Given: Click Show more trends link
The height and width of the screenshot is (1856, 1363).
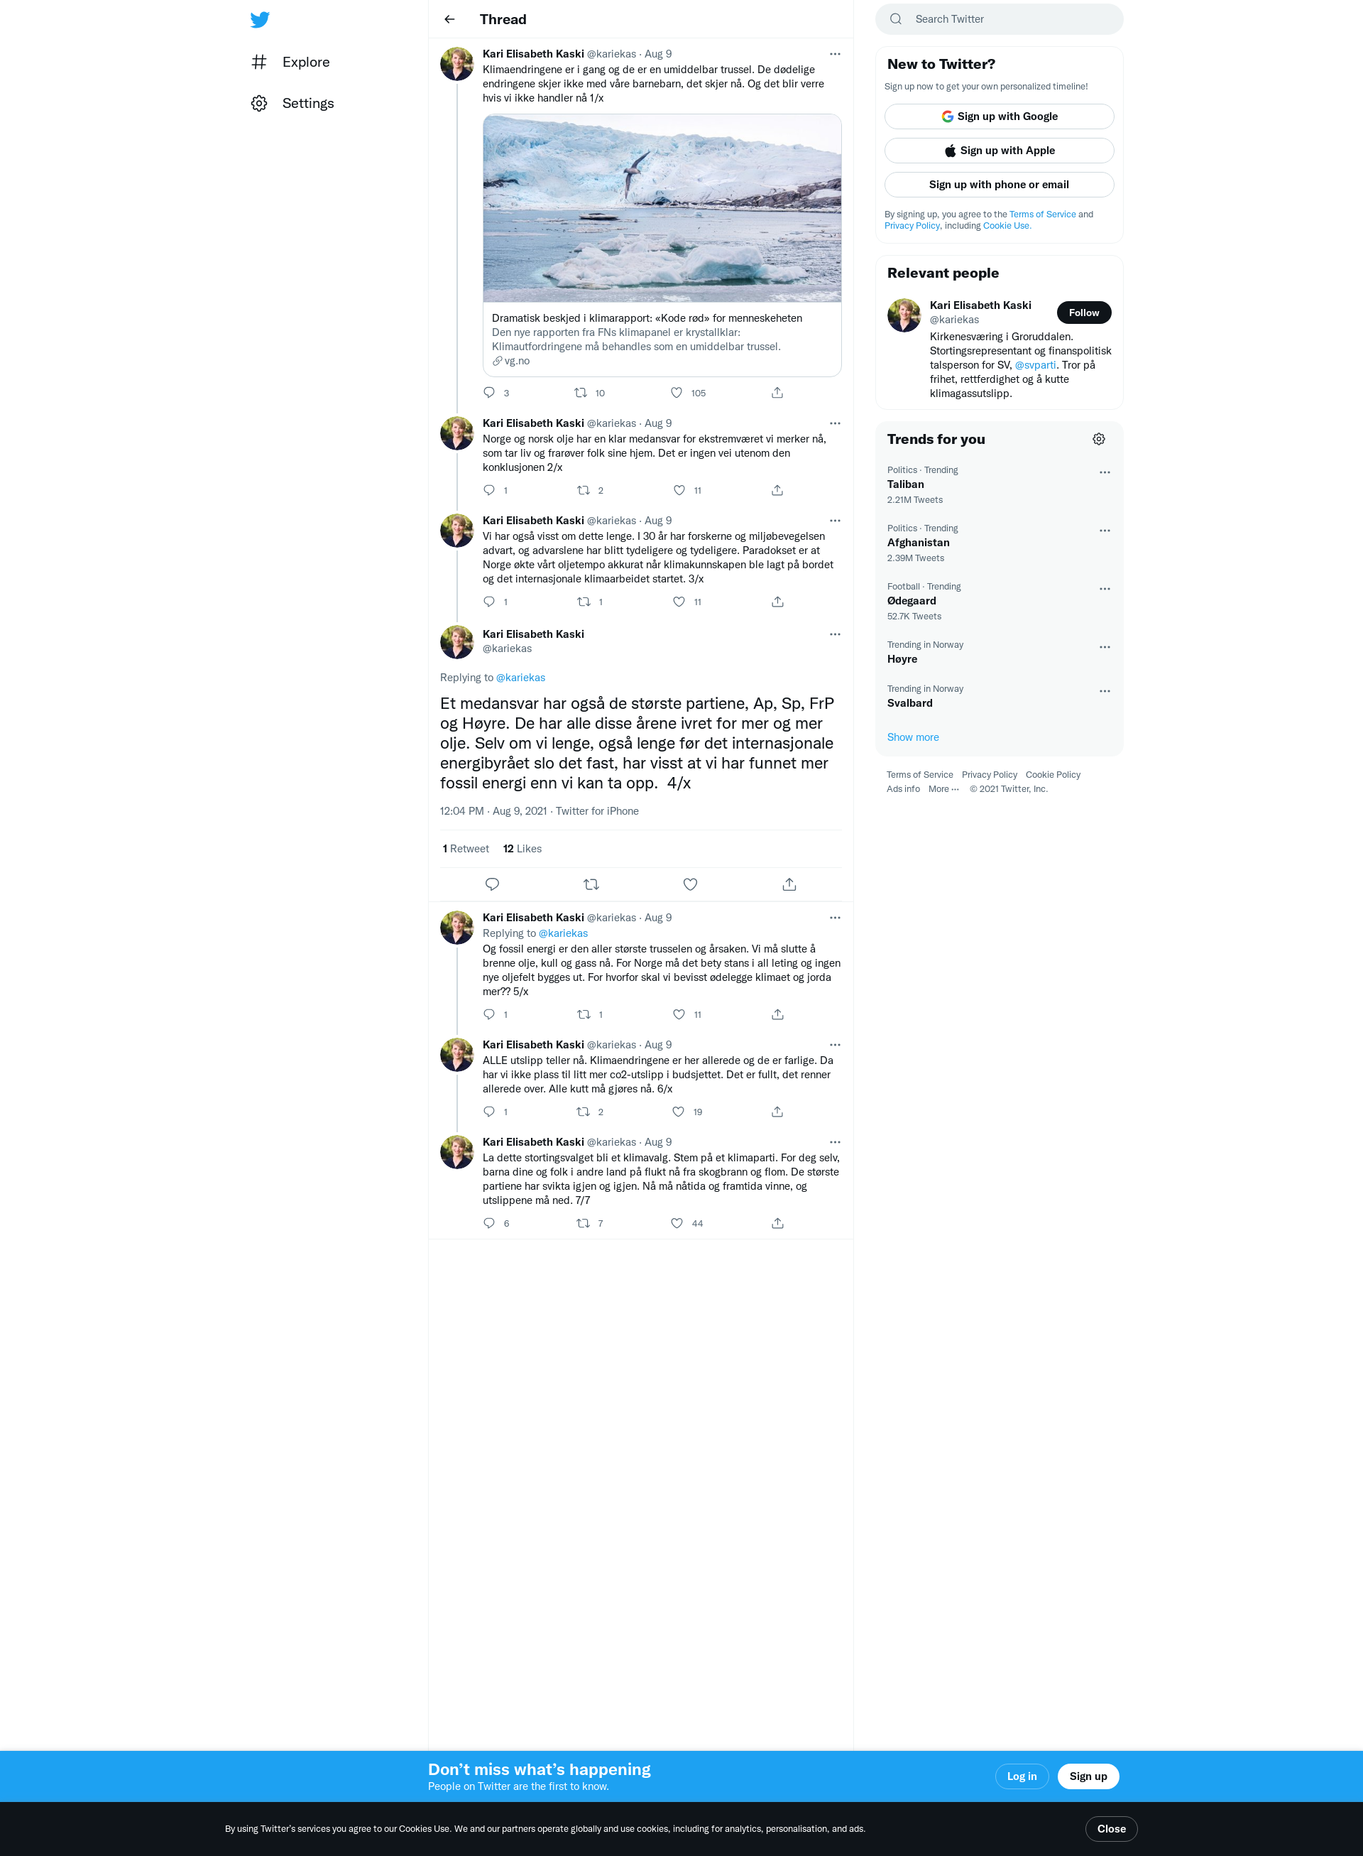Looking at the screenshot, I should (912, 737).
